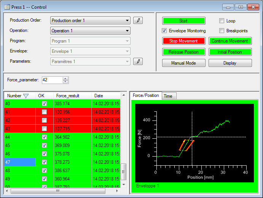Click the window icon in title bar
This screenshot has height=198, width=263.
click(x=7, y=7)
